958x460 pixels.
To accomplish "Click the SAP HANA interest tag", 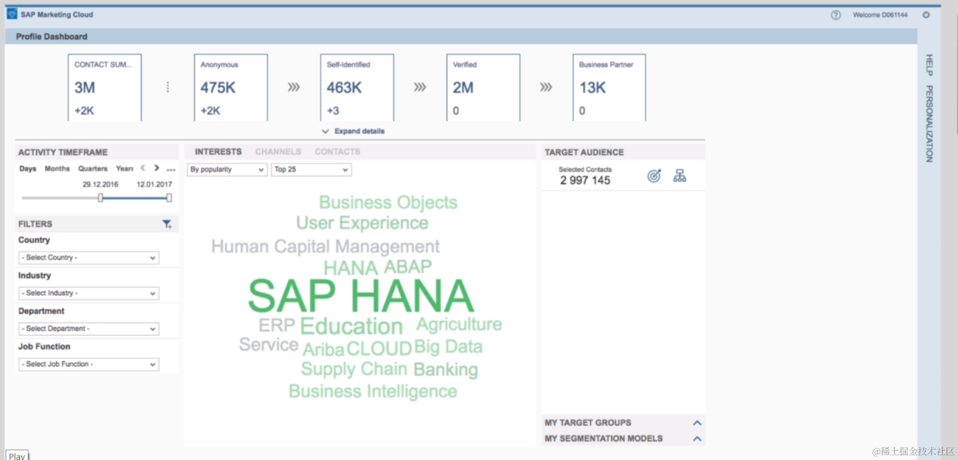I will coord(361,296).
